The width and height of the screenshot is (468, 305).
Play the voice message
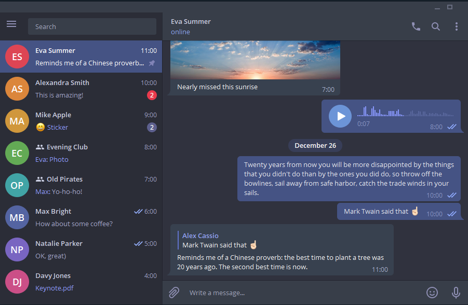tap(340, 116)
